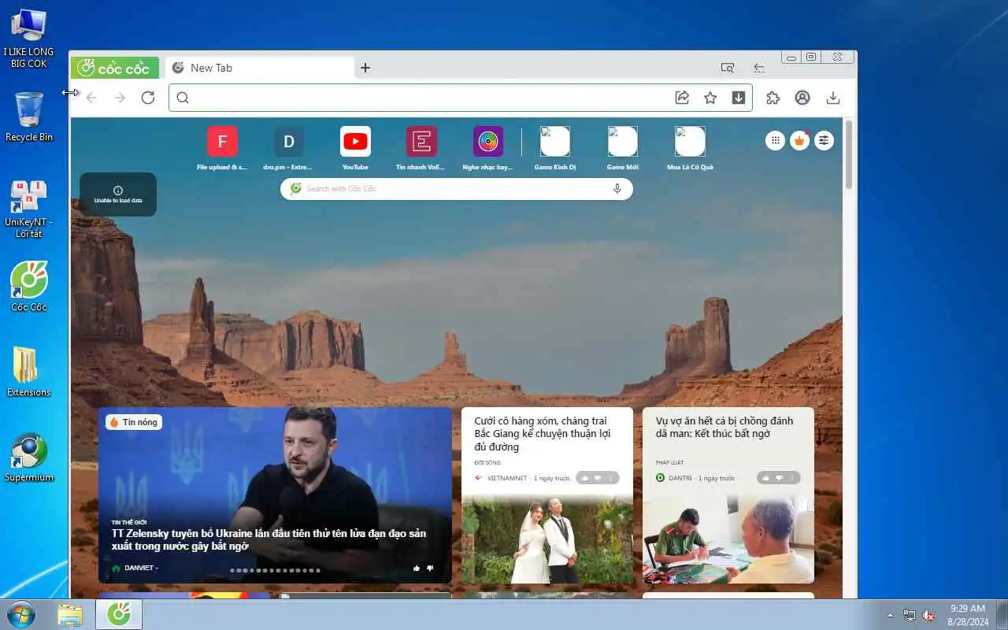Open the Mua Là Có Quà tile

690,147
